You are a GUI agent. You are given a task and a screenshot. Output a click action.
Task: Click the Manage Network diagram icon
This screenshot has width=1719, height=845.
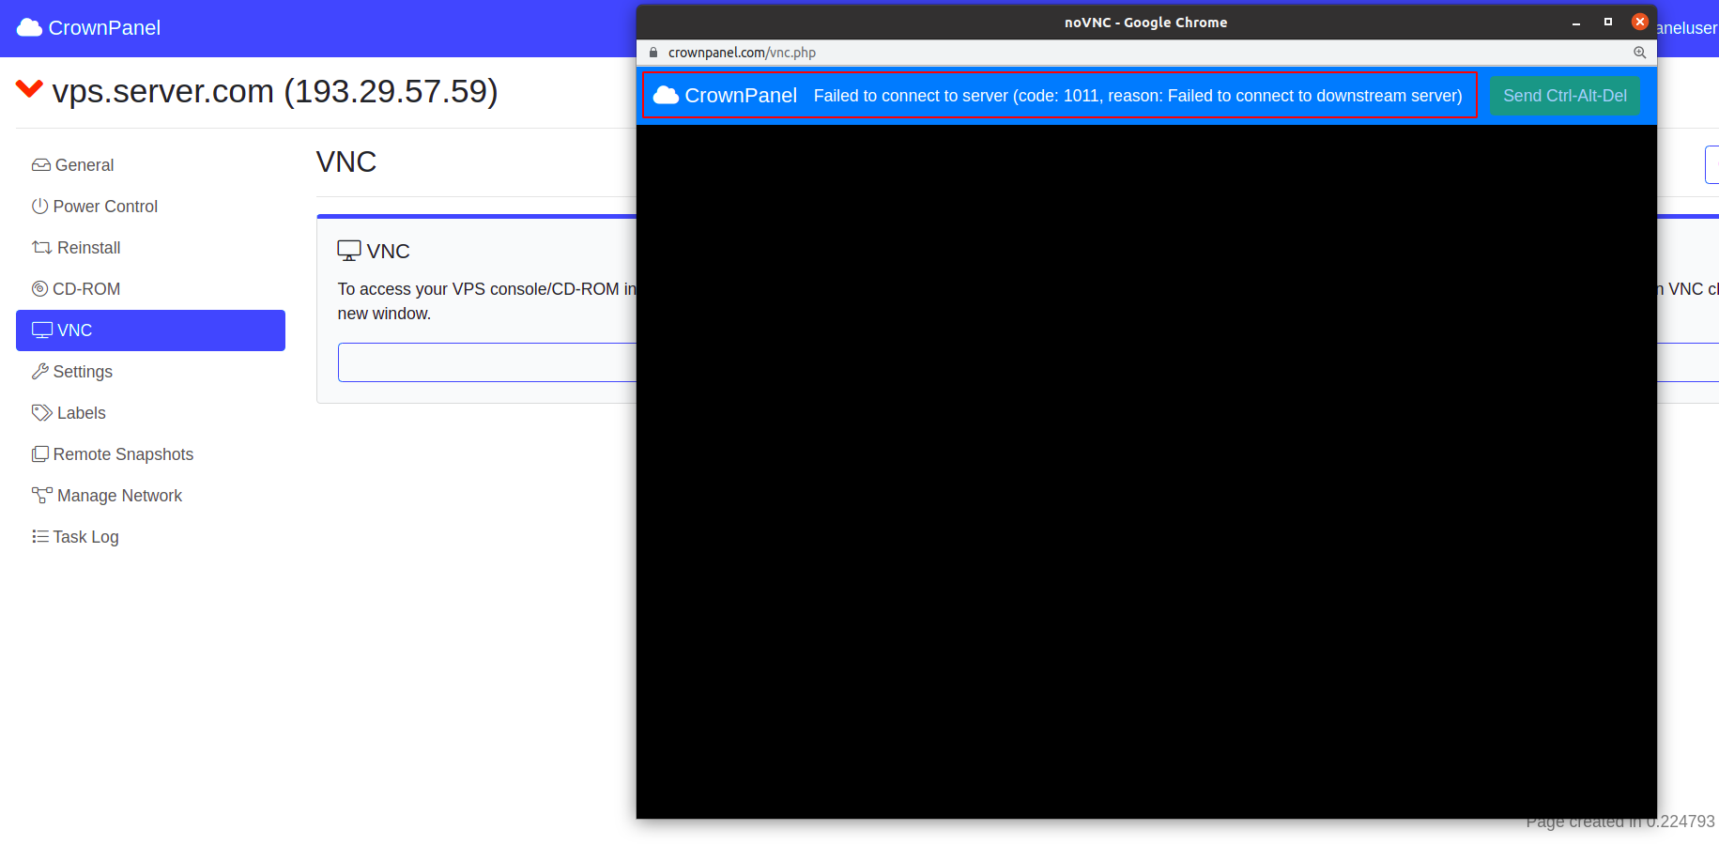(42, 495)
